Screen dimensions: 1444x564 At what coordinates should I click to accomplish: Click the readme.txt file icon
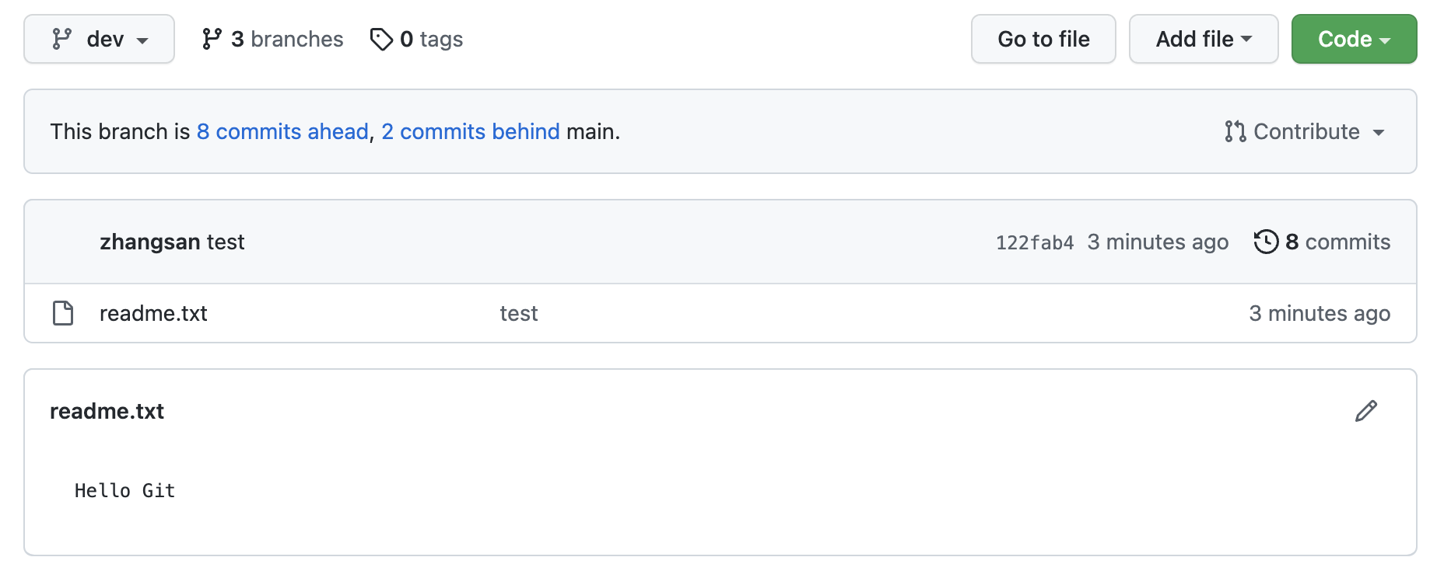(63, 313)
